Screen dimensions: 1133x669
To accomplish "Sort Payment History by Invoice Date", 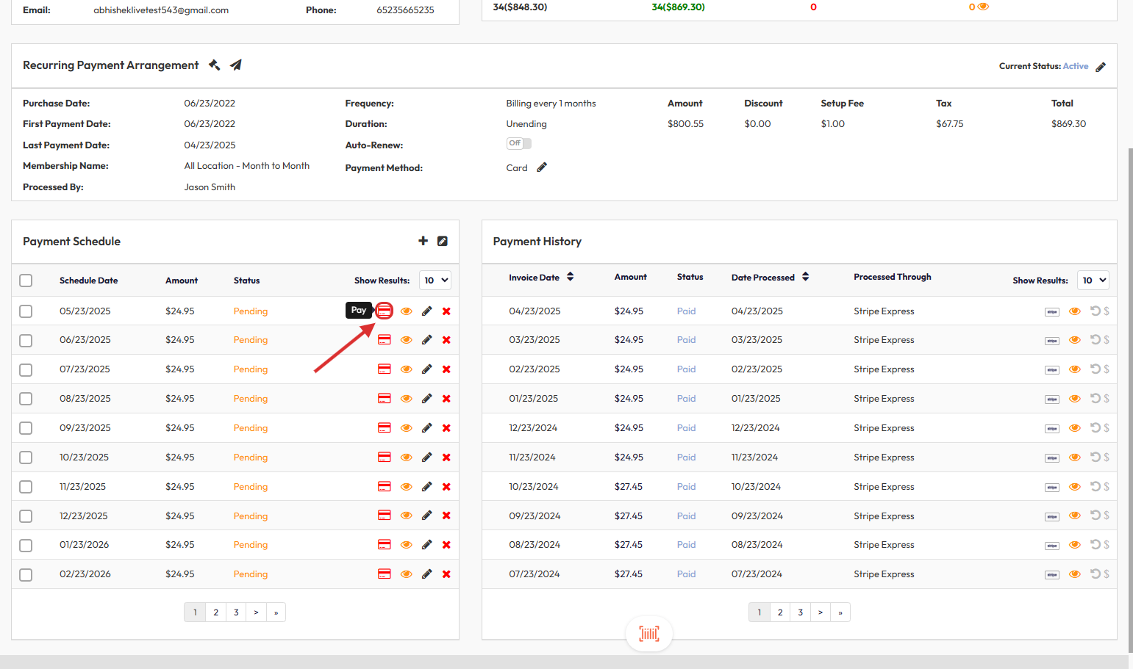I will [x=570, y=277].
